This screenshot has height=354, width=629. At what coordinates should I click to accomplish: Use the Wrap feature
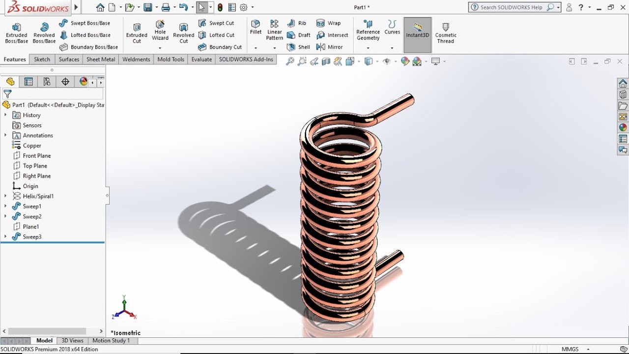pyautogui.click(x=328, y=23)
